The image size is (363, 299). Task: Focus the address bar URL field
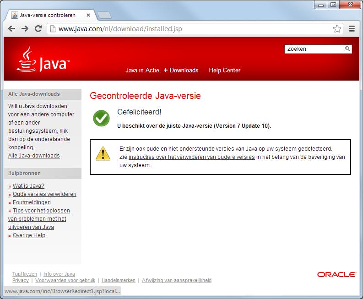195,29
